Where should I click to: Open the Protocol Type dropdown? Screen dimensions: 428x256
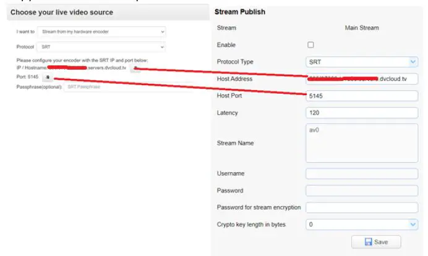click(362, 62)
